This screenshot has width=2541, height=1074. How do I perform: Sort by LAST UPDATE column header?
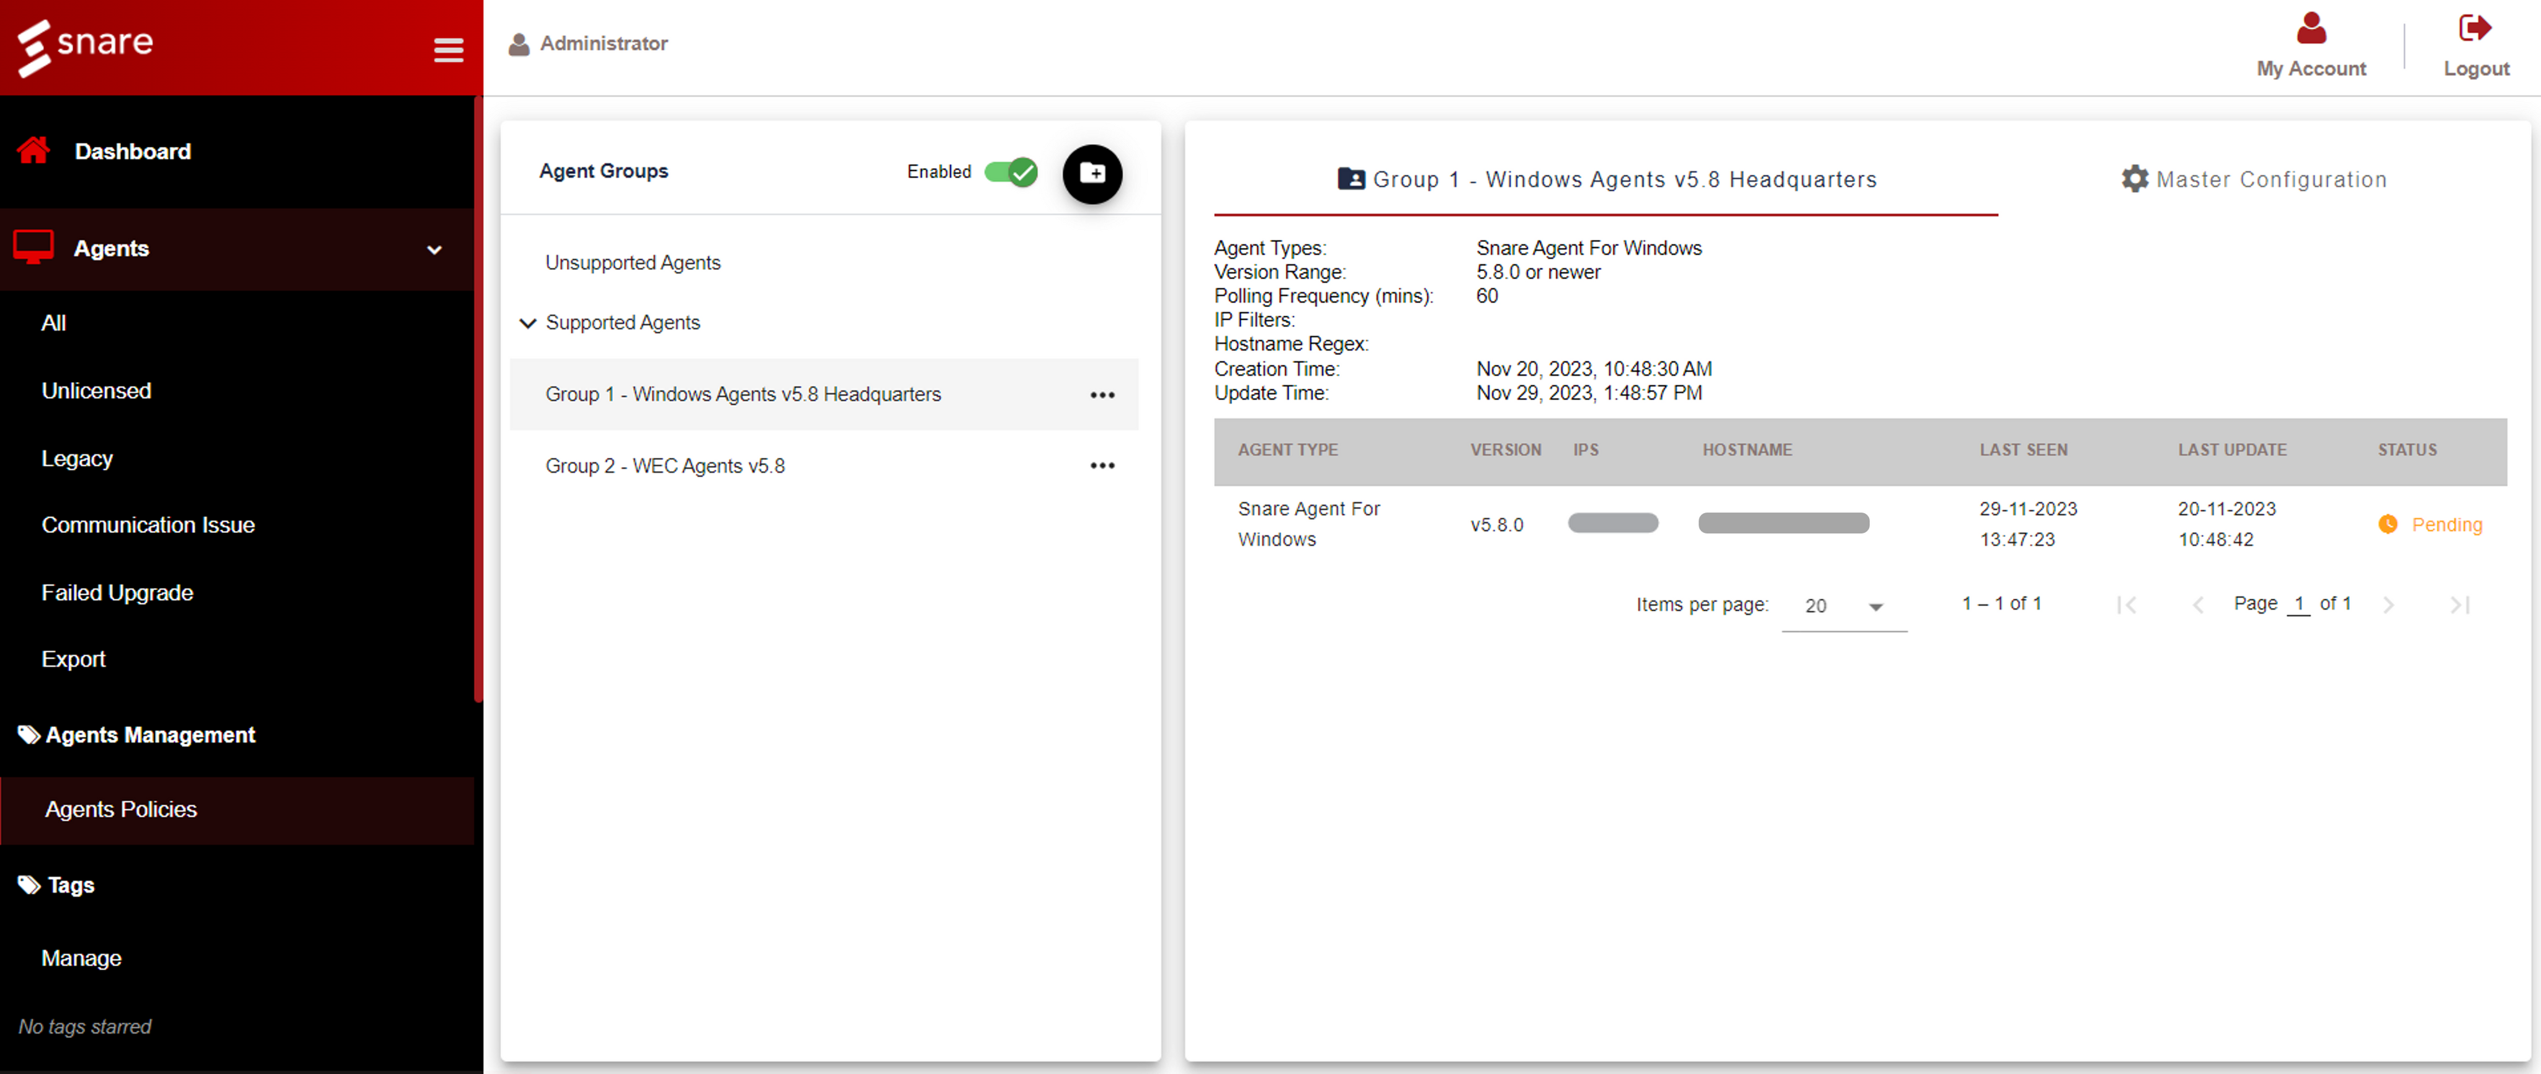[x=2231, y=450]
